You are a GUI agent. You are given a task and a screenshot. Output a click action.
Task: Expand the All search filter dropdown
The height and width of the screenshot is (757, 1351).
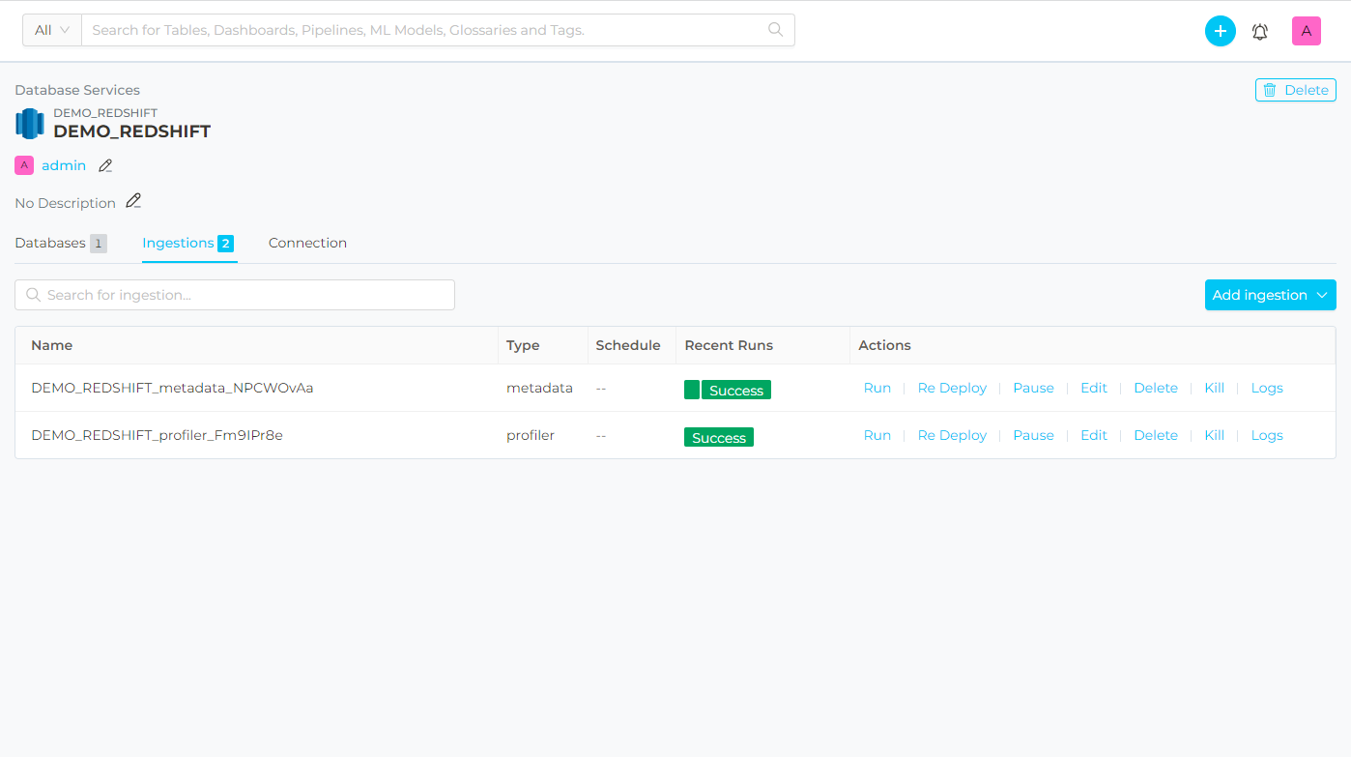(52, 30)
